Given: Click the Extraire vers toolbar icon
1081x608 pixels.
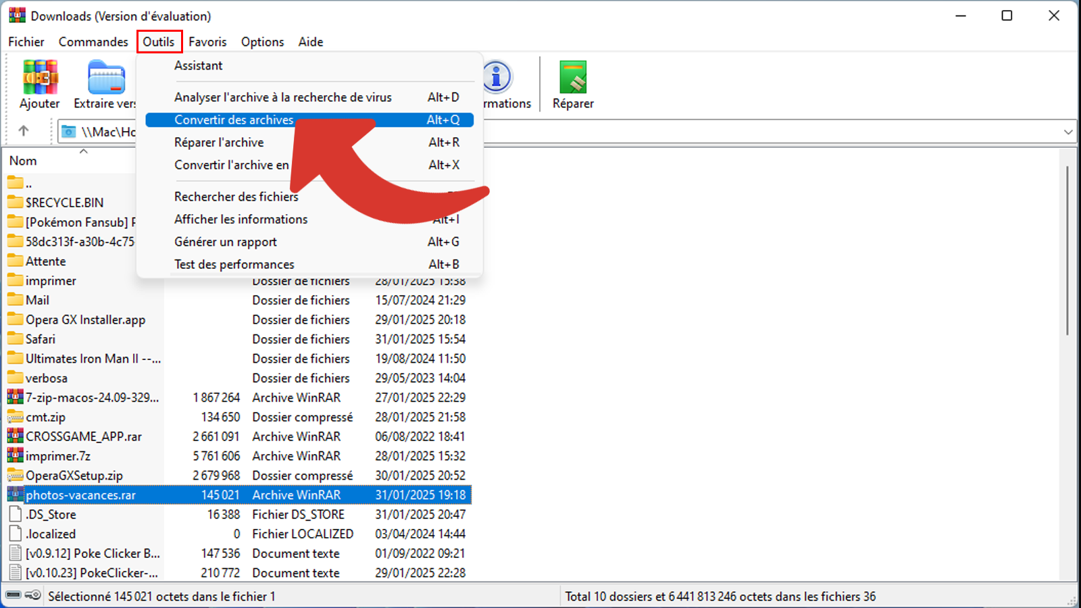Looking at the screenshot, I should pyautogui.click(x=107, y=77).
